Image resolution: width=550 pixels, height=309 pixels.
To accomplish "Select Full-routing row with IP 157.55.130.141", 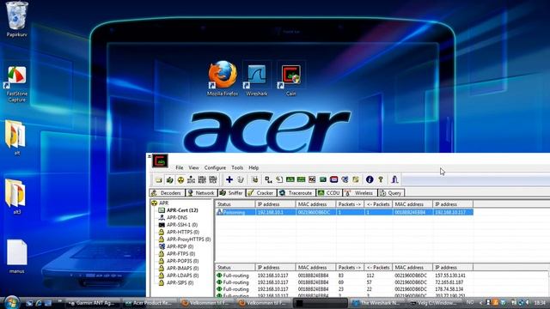I will coord(345,276).
